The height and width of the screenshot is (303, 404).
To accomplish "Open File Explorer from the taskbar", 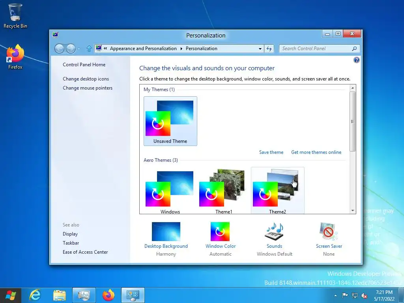I will (x=60, y=295).
